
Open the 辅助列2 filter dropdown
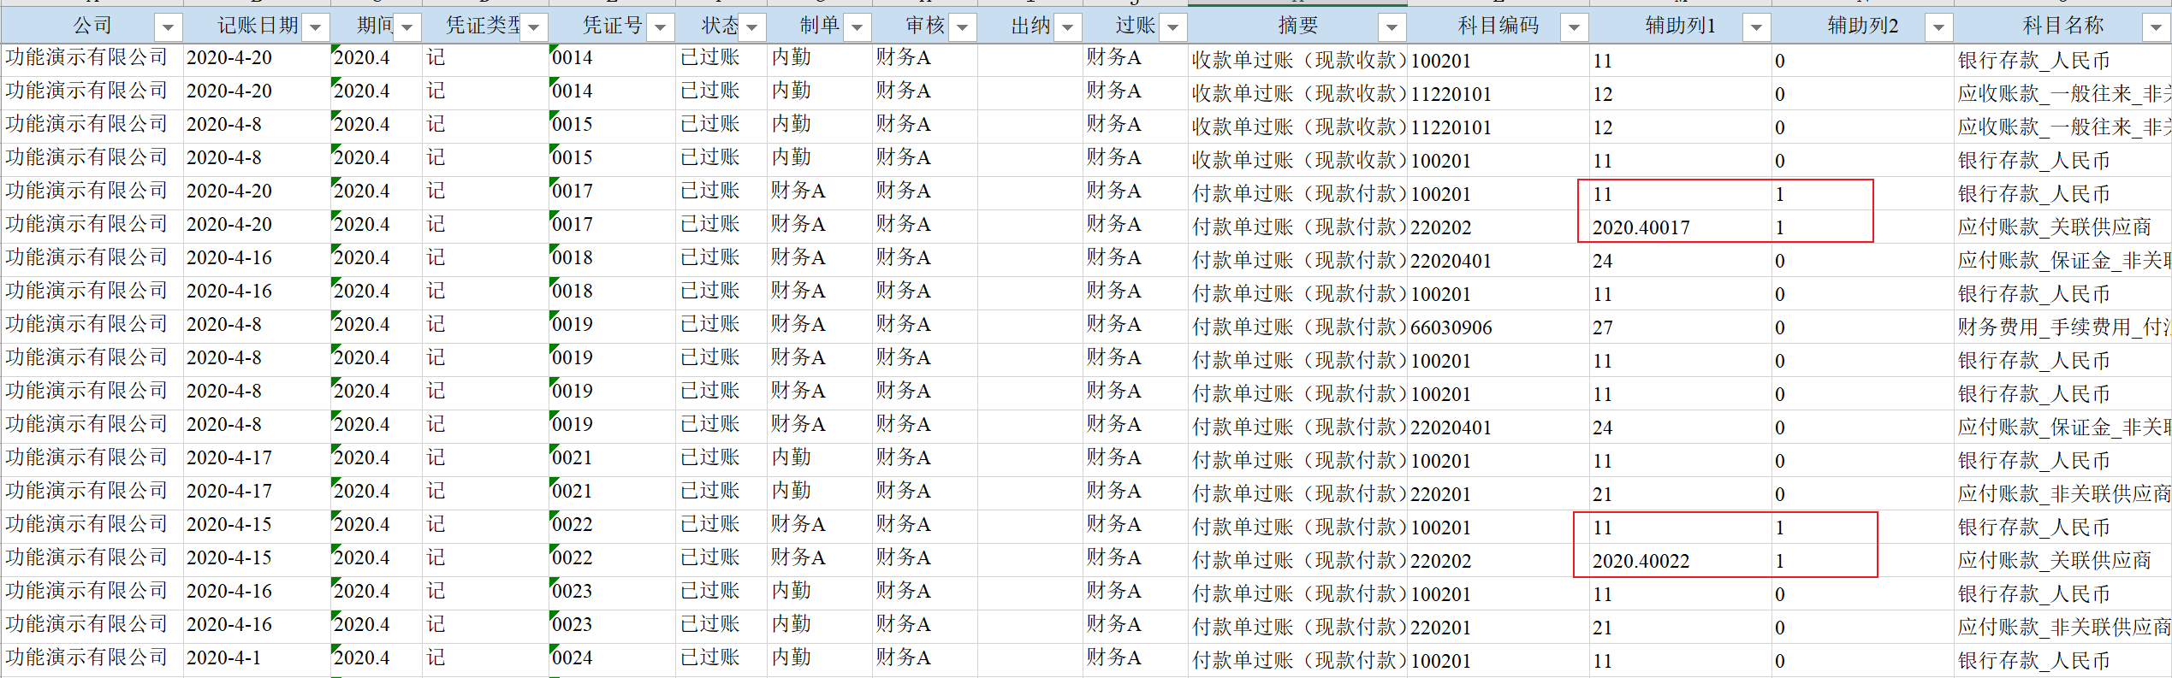pos(1939,27)
